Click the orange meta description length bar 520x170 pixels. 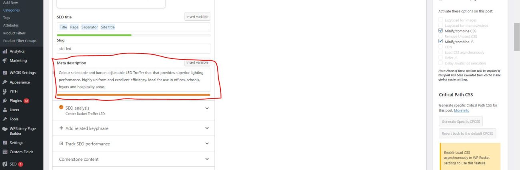[x=133, y=95]
